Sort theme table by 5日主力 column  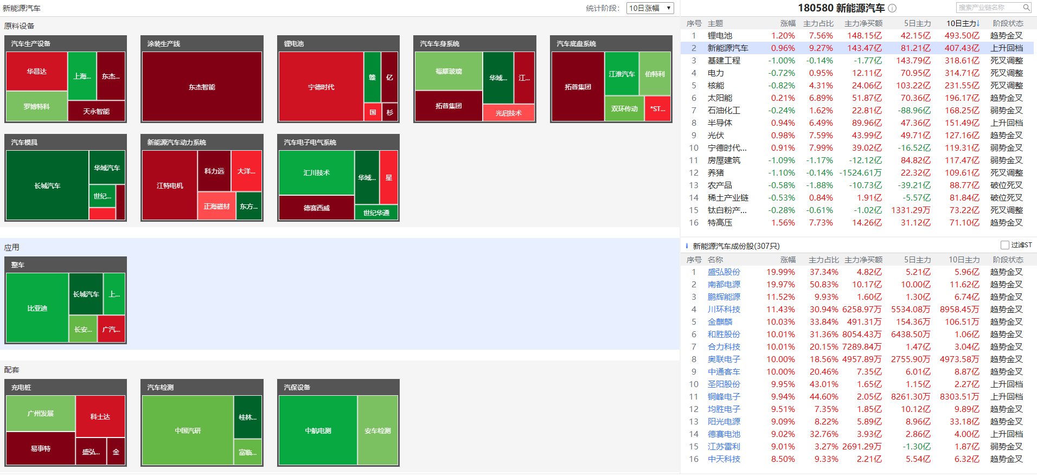(x=917, y=23)
